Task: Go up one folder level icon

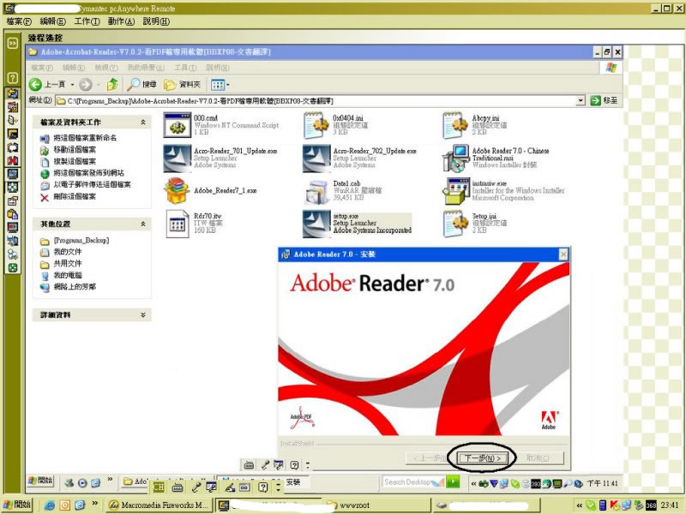Action: coord(113,84)
